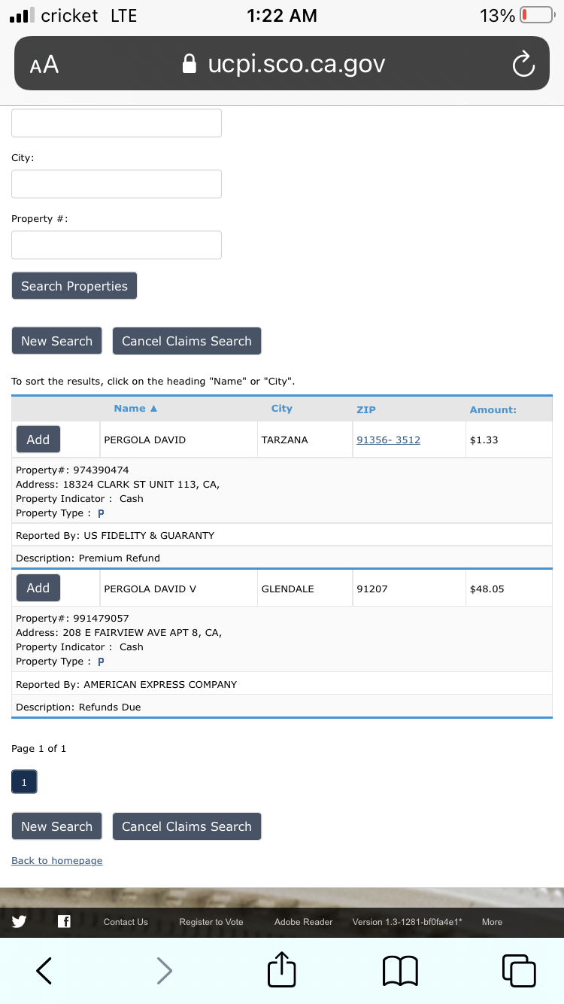Open the Facebook icon in footer
The image size is (564, 1004).
click(64, 921)
